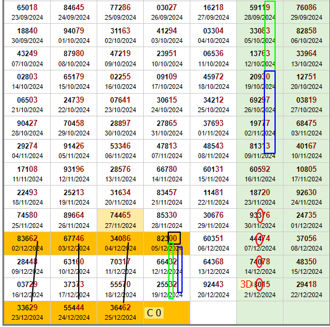Select the 3D label next to 21/12/2024
Image resolution: width=330 pixels, height=327 pixels.
(246, 285)
